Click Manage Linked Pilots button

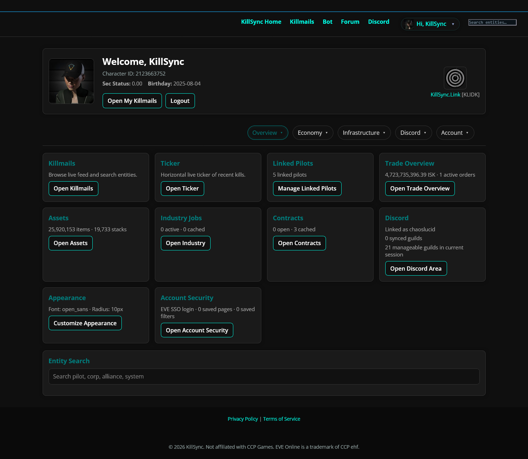[307, 188]
